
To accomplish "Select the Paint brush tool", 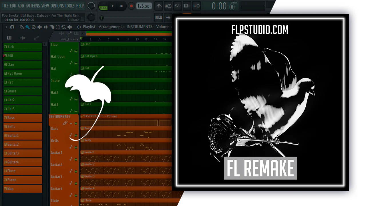I will point(27,27).
